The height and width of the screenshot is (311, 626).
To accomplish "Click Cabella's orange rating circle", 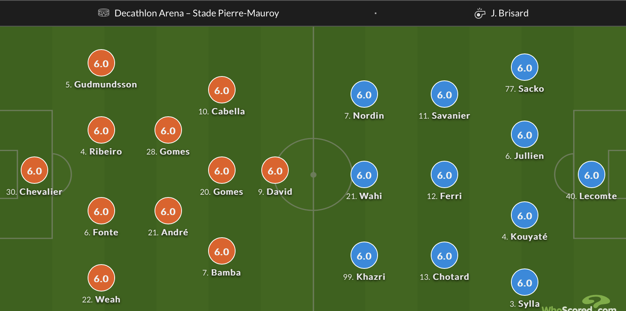I will [x=222, y=90].
